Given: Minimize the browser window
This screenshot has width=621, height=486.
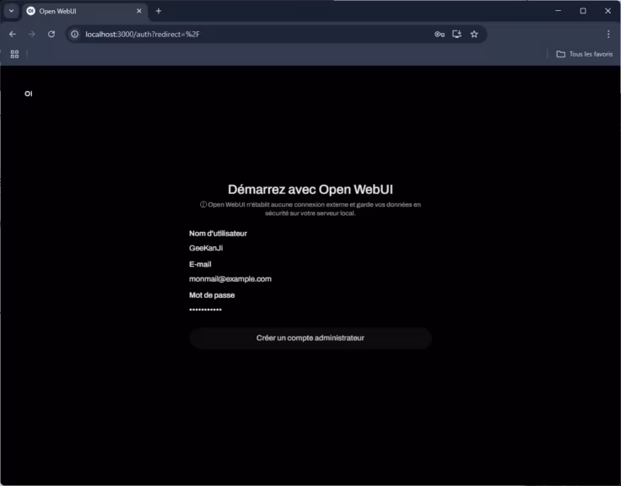Looking at the screenshot, I should 558,11.
